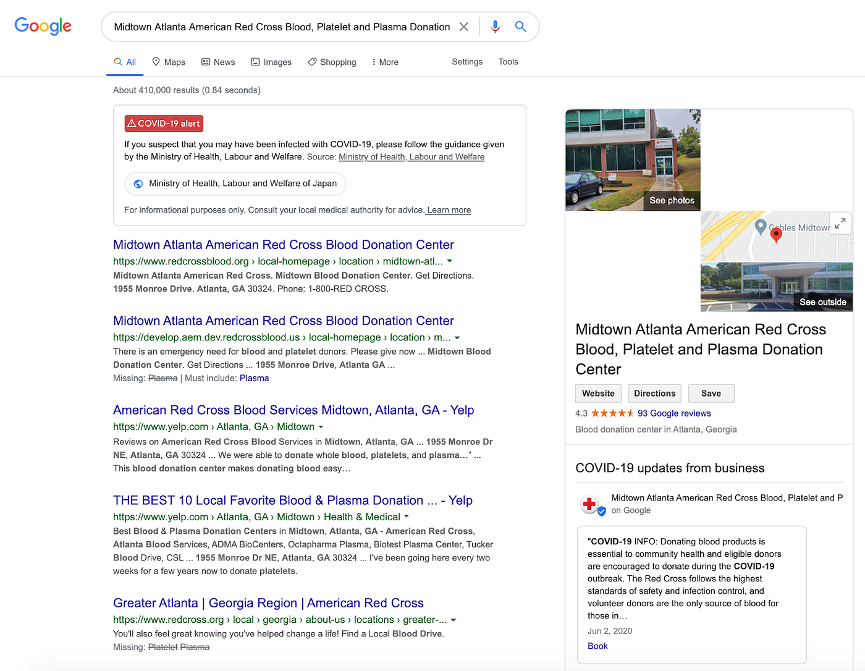
Task: Open Ministry of Health, Labour and Welfare source link
Action: pyautogui.click(x=411, y=157)
